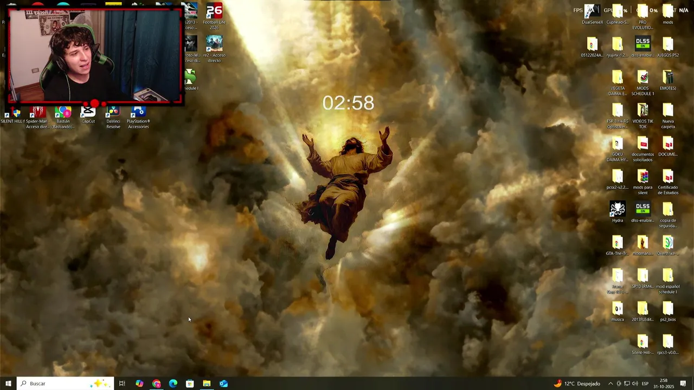Image resolution: width=694 pixels, height=390 pixels.
Task: Open the Windows Start menu
Action: tap(8, 383)
